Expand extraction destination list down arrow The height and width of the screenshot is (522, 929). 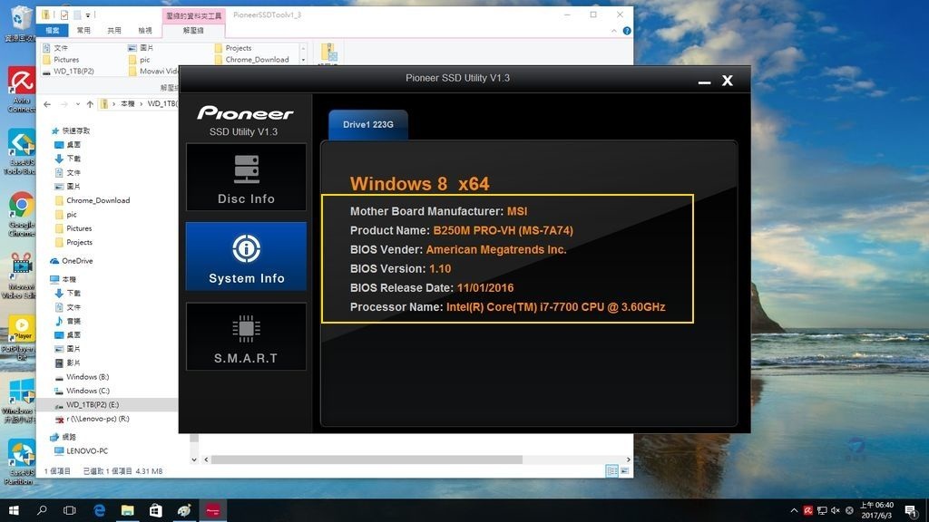pyautogui.click(x=303, y=60)
